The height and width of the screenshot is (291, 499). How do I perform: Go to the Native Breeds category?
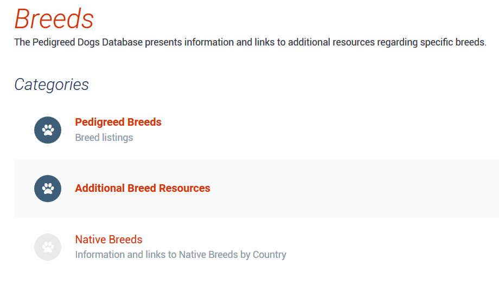pyautogui.click(x=108, y=240)
